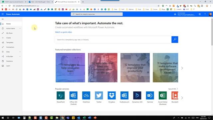The image size is (213, 120).
Task: Open Excel Online (Business) service icon
Action: 163,95
